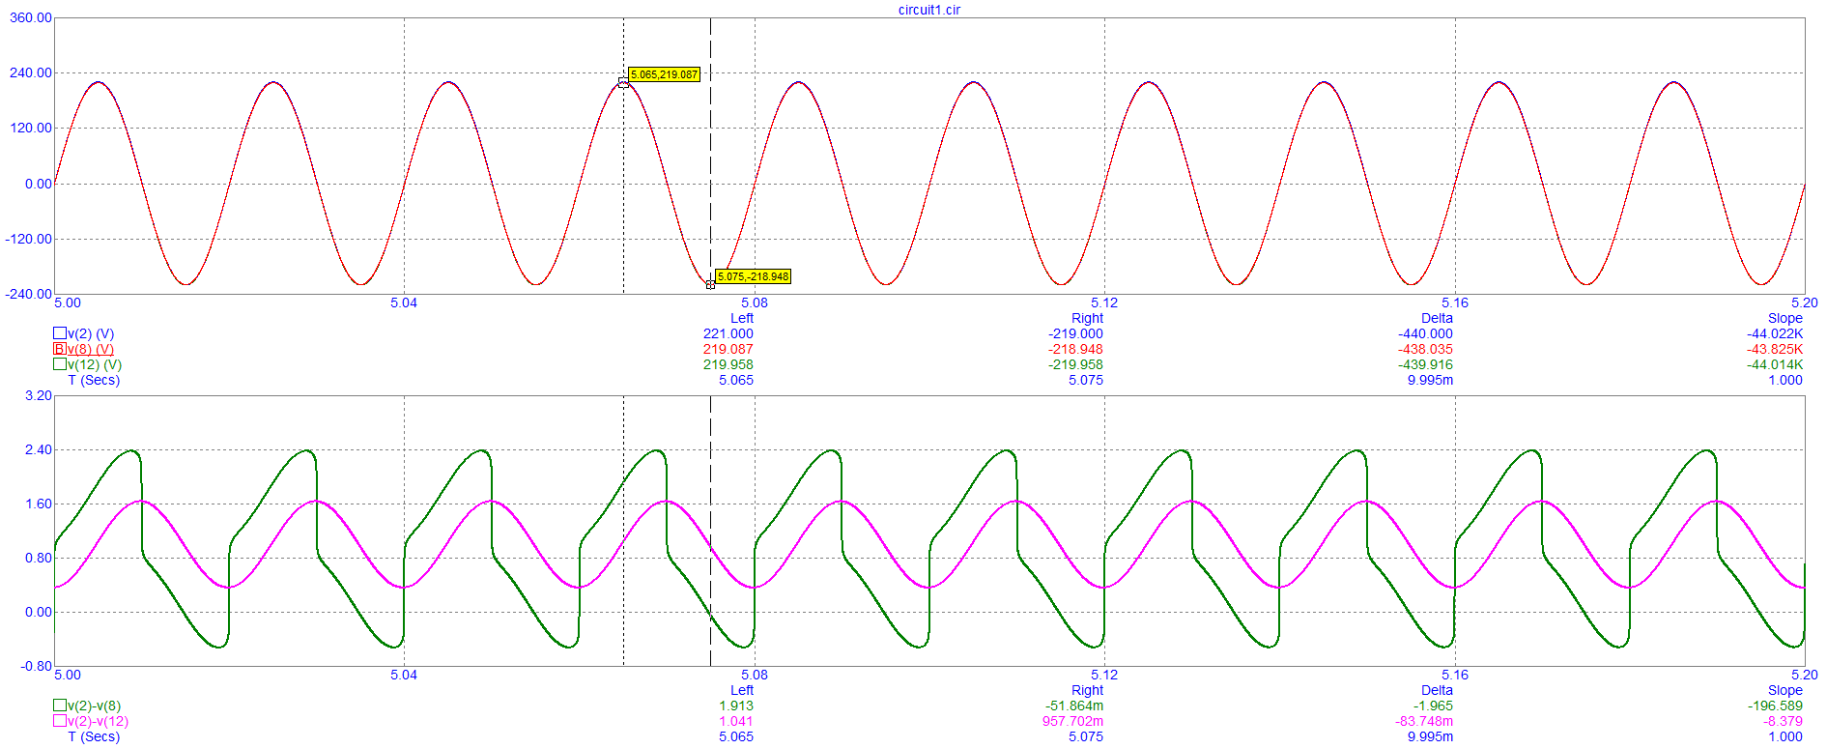
Task: Click the Slope value -43.825K
Action: 1776,349
